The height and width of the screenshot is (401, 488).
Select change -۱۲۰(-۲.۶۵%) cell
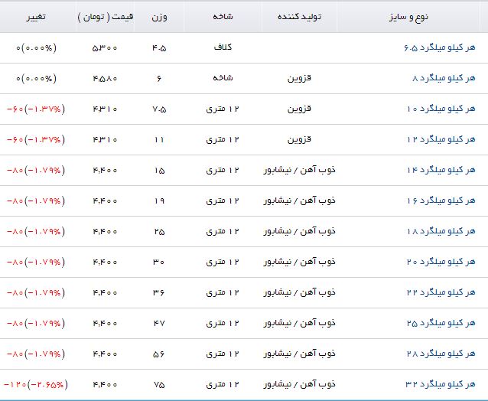point(35,384)
